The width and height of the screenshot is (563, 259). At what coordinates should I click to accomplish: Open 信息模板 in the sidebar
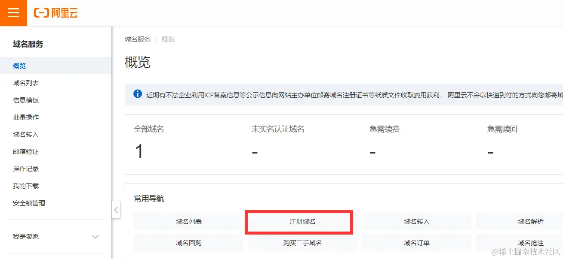coord(55,100)
